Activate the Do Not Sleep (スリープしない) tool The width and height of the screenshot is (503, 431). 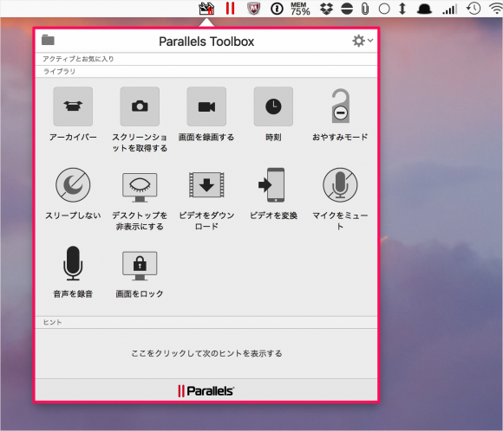pos(73,184)
